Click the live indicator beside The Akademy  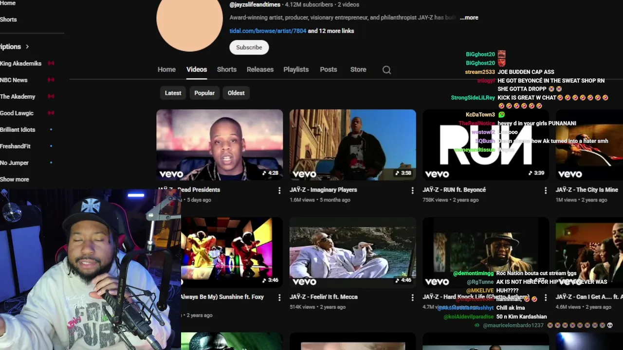(x=51, y=96)
